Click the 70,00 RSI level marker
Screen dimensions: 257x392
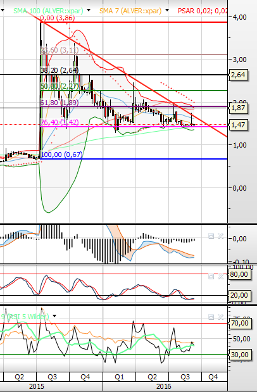[x=239, y=323]
